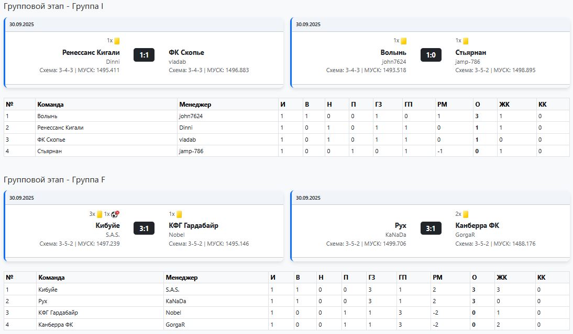Open ФК Скопье team name in match card
This screenshot has width=573, height=334.
[x=186, y=53]
